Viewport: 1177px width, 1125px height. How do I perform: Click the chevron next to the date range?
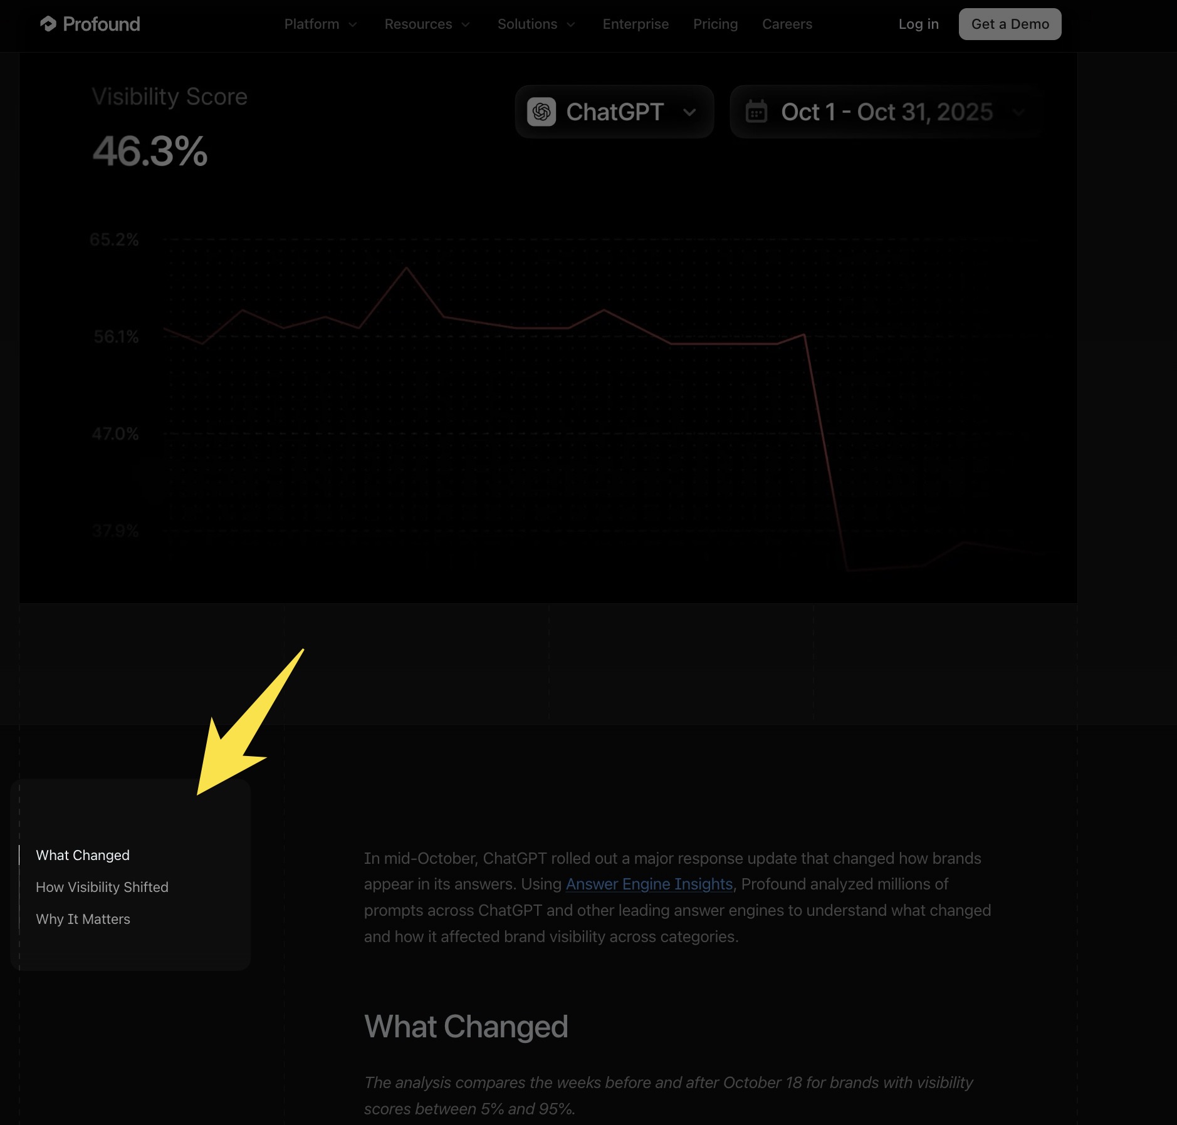click(1018, 113)
